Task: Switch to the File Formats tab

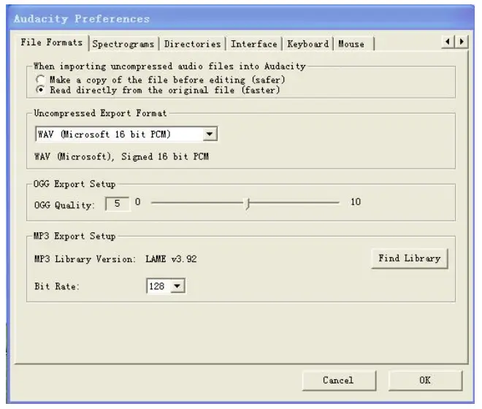Action: pyautogui.click(x=52, y=42)
